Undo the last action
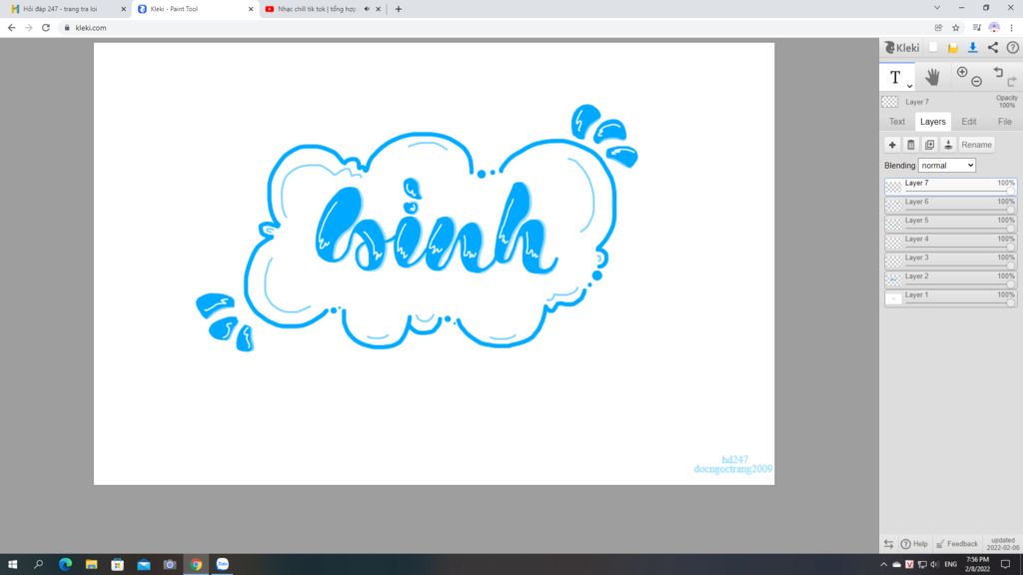 pyautogui.click(x=998, y=72)
